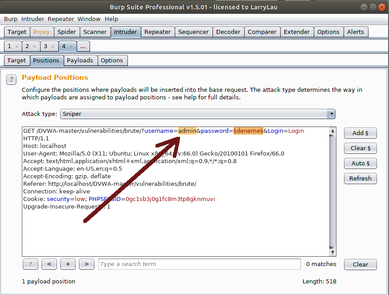Click the security cookie value low
Viewport: 389px width, 295px height.
(x=80, y=199)
